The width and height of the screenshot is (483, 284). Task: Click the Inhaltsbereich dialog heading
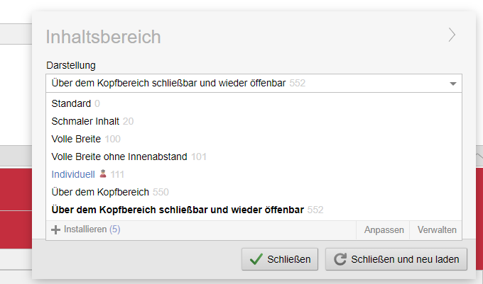pos(103,37)
